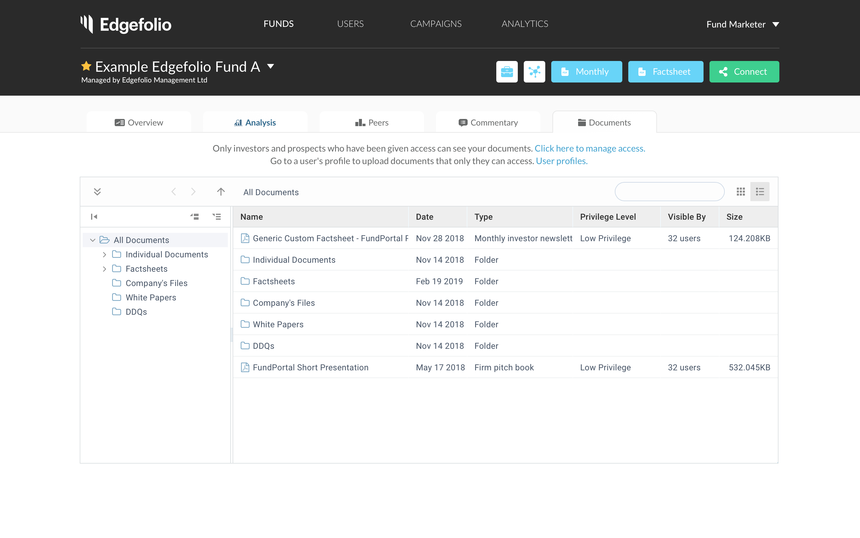Click the collapse-all tree icon
Screen dimensions: 860x538
[x=194, y=217]
